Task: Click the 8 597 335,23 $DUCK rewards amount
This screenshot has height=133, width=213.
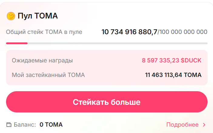Action: pyautogui.click(x=171, y=60)
